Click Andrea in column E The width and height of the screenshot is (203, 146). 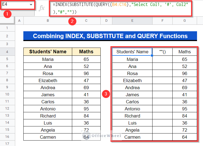pyautogui.click(x=132, y=88)
